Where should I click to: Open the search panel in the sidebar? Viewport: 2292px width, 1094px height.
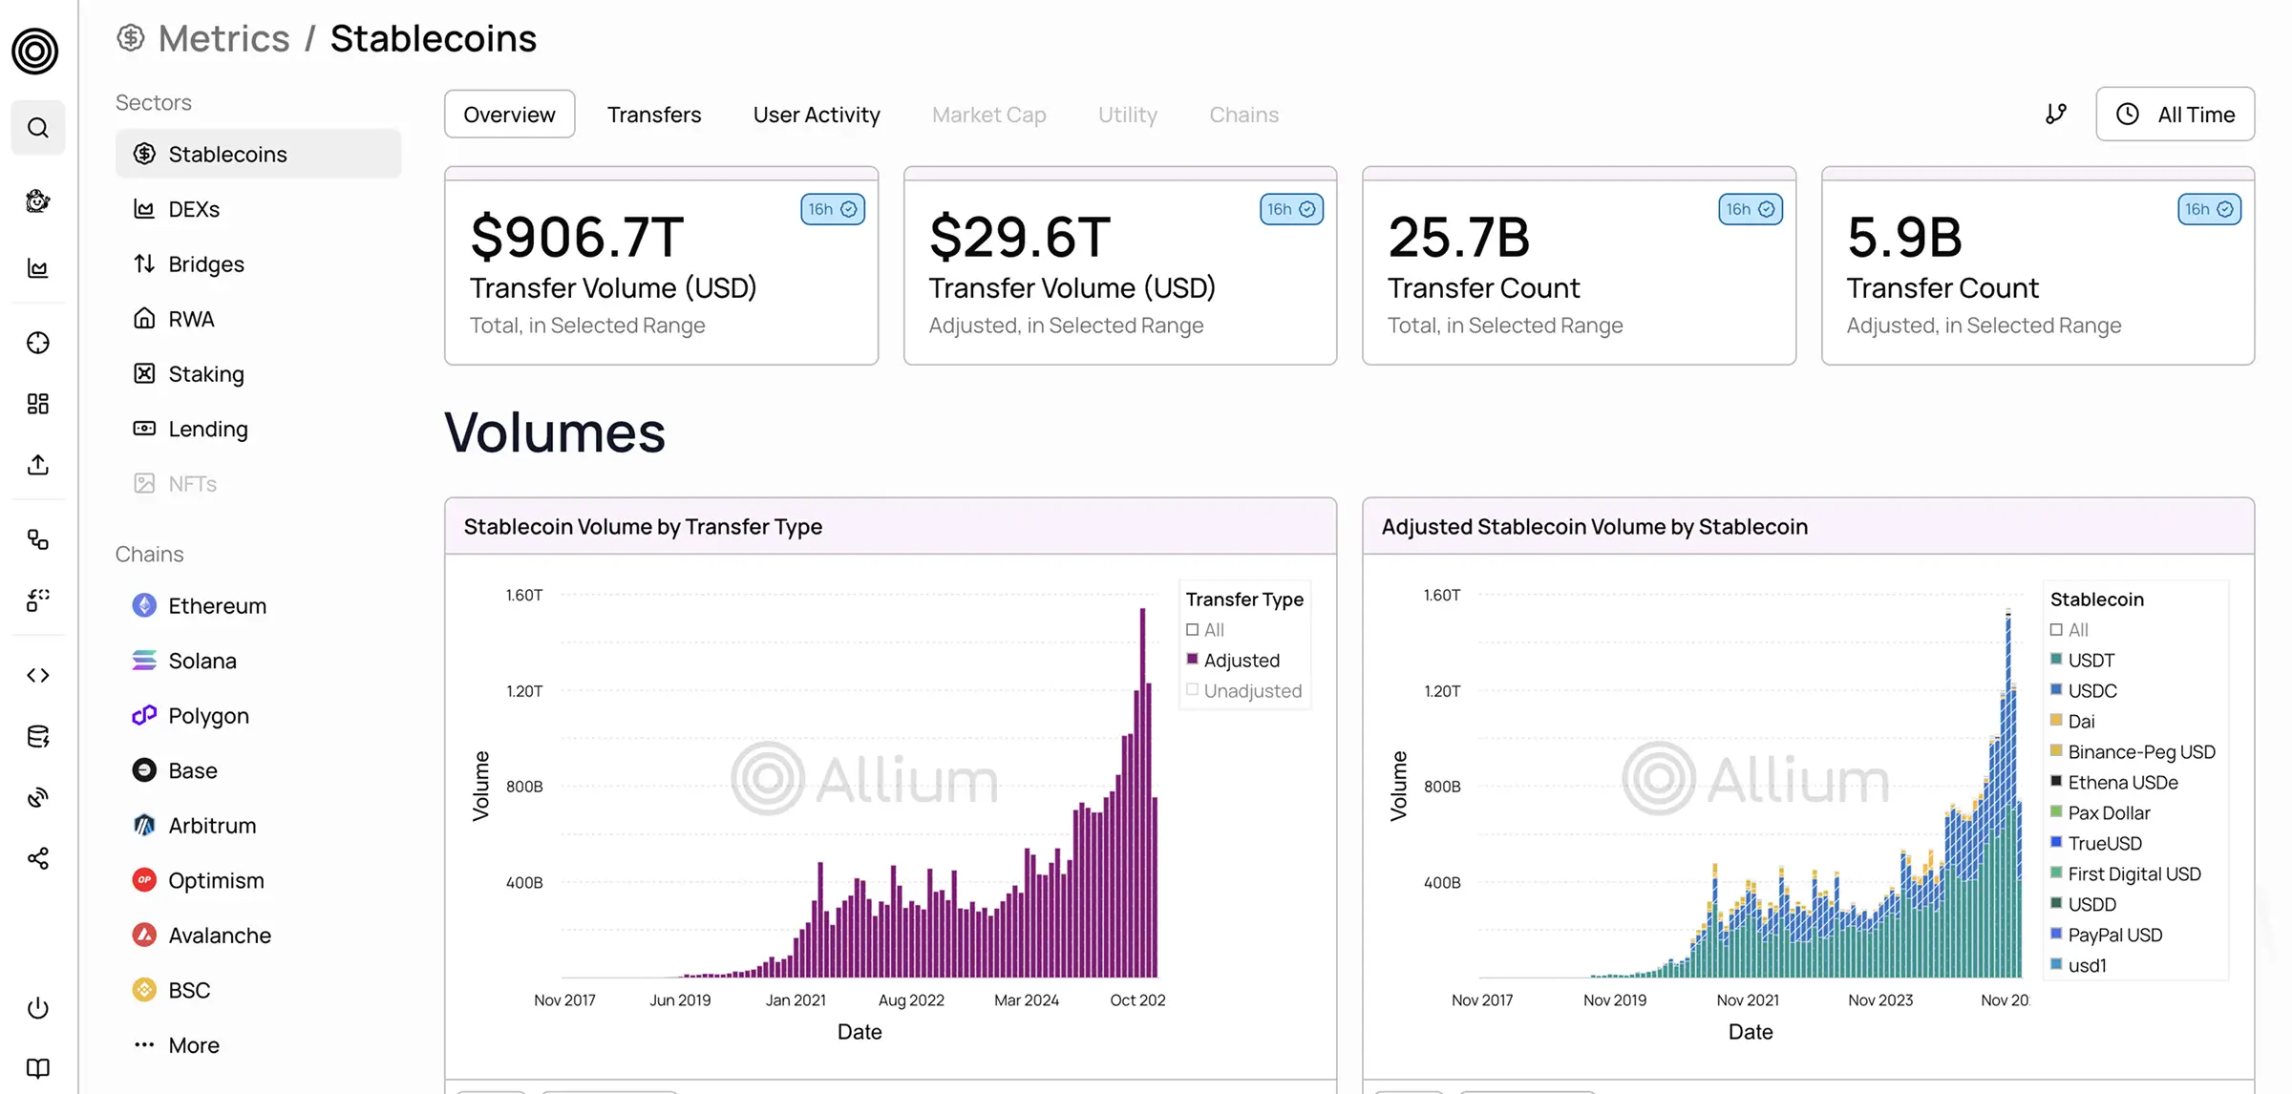pyautogui.click(x=37, y=127)
